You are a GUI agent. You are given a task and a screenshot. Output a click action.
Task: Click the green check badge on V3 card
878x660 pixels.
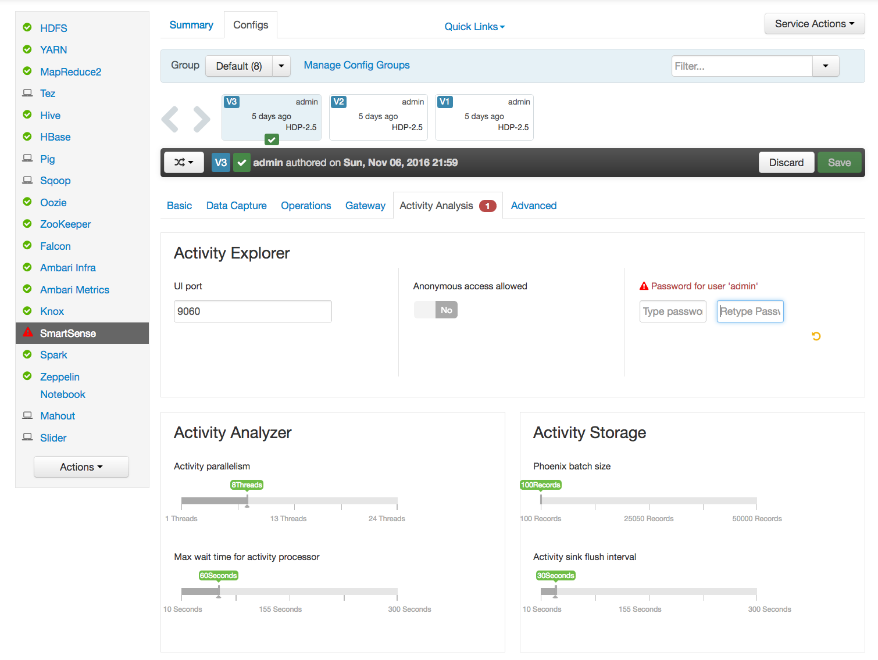(x=271, y=139)
